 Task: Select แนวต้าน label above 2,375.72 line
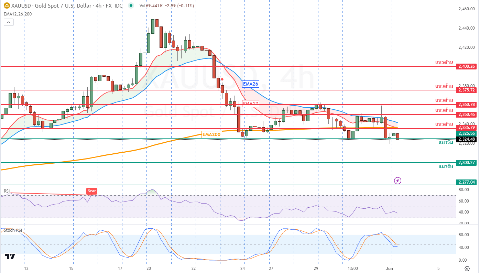coord(444,86)
